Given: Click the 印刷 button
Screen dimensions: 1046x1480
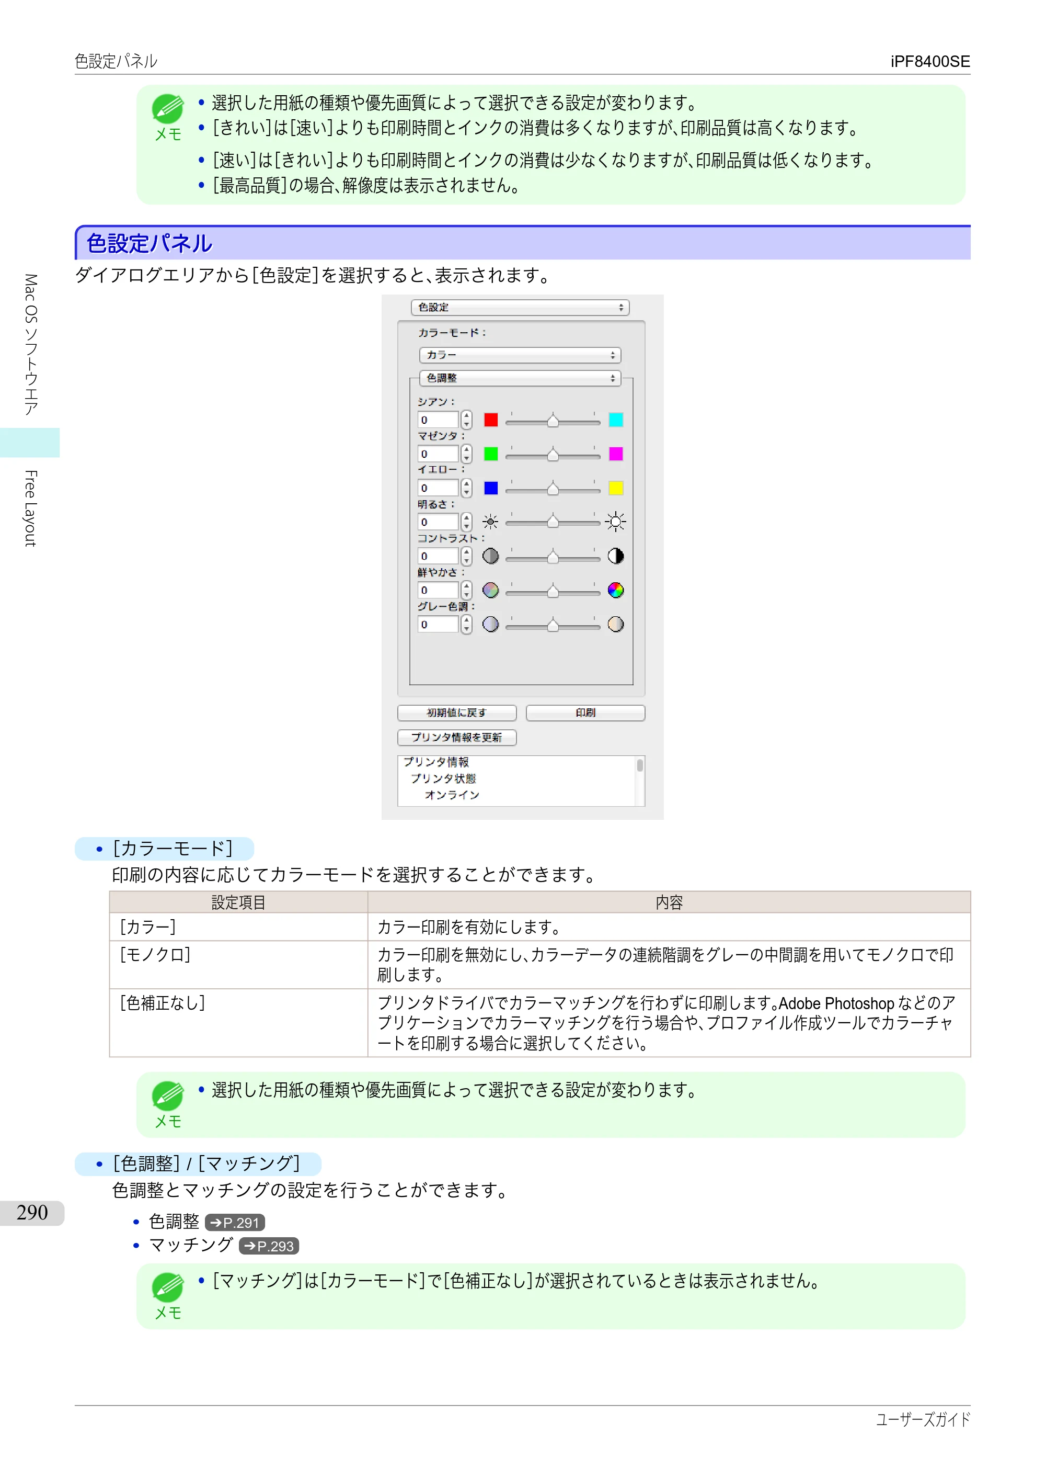Looking at the screenshot, I should click(585, 713).
